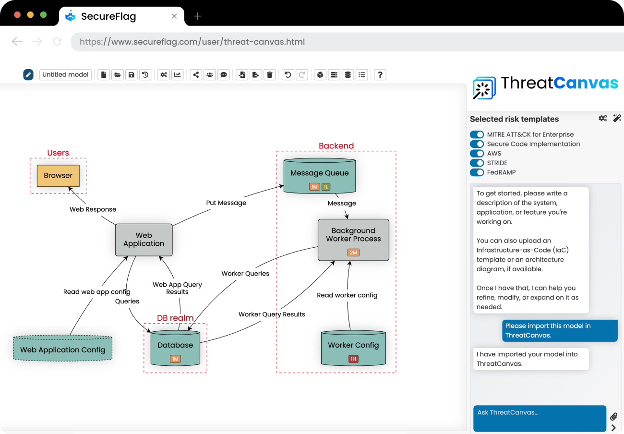Click the database stack toolbar icon

(x=348, y=74)
